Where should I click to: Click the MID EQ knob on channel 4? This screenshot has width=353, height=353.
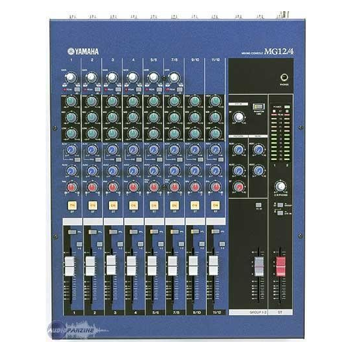[x=133, y=117]
